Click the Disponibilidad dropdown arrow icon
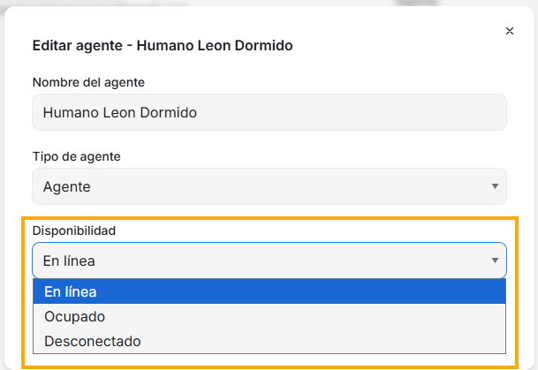Image resolution: width=538 pixels, height=370 pixels. pyautogui.click(x=494, y=261)
